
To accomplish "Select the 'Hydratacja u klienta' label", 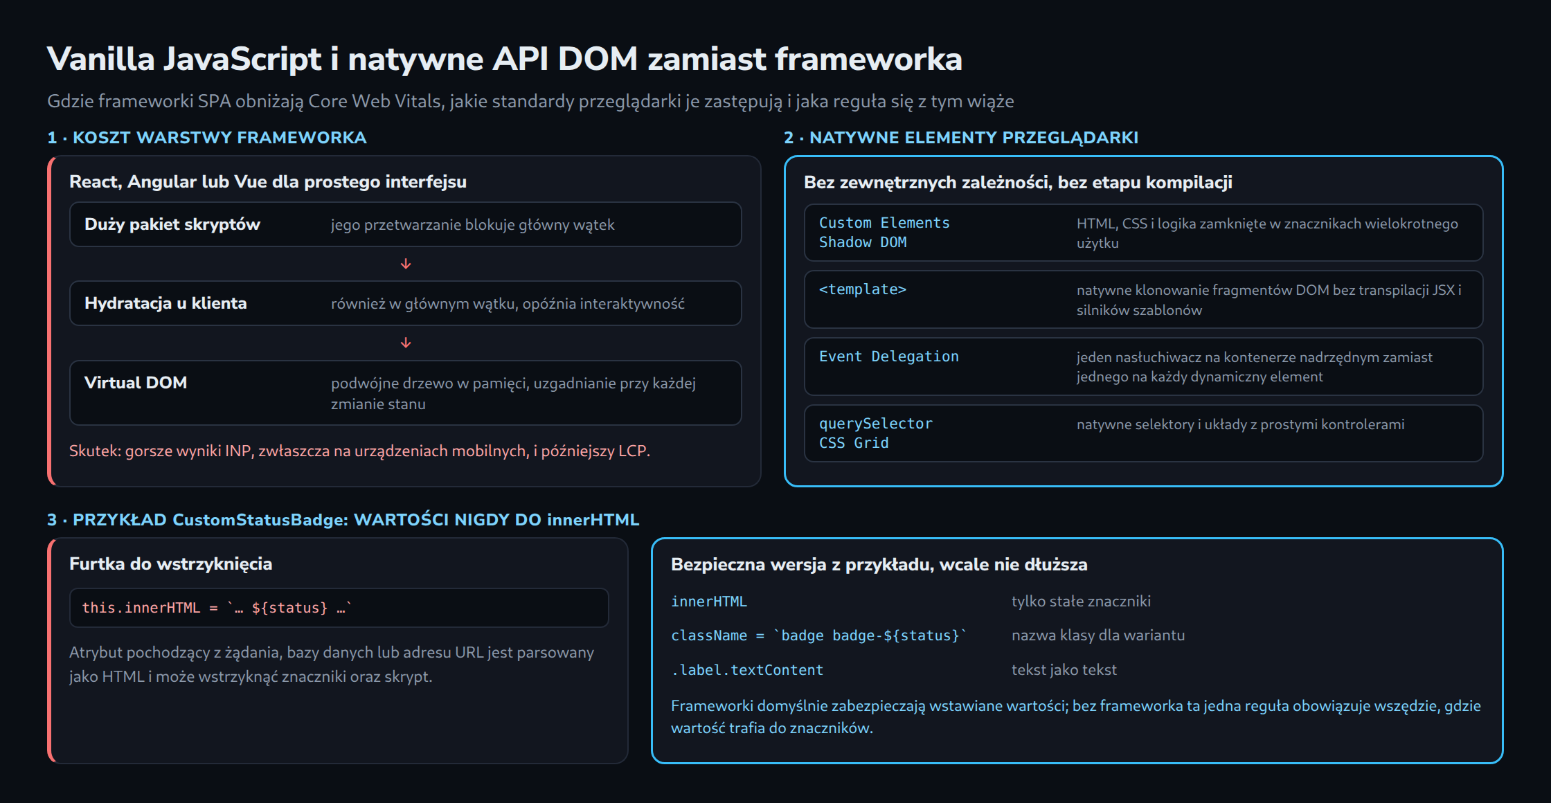I will (x=165, y=303).
